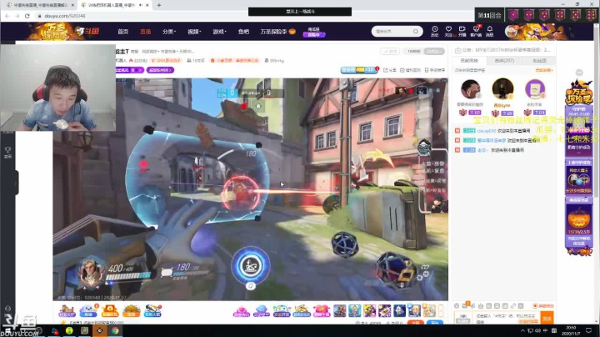Viewport: 600px width, 337px height.
Task: Click the purple pill button under title
Action: pyautogui.click(x=160, y=70)
